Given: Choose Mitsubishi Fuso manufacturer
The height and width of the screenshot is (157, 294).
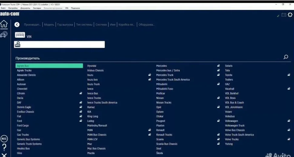Looking at the screenshot, I should pos(165,89).
